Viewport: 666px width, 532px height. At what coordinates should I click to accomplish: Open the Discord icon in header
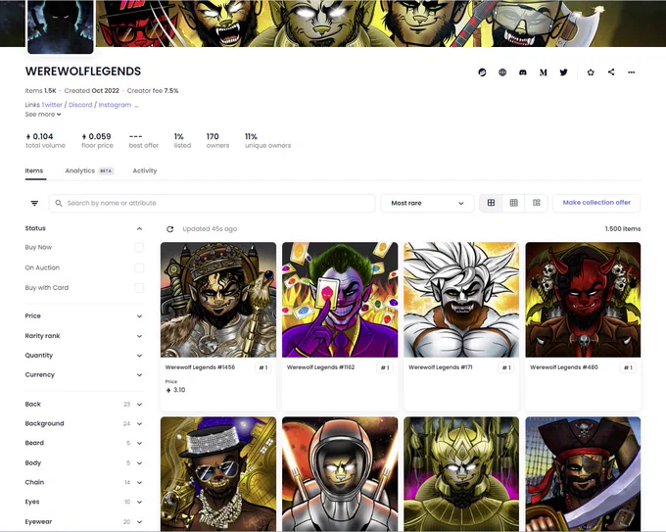coord(523,73)
